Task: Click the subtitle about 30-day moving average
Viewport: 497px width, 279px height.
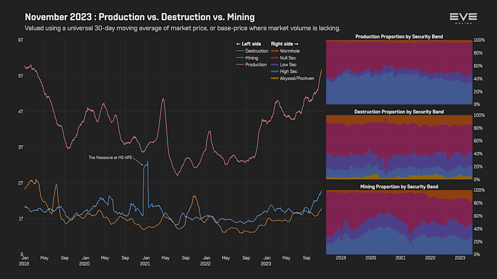Action: 183,28
